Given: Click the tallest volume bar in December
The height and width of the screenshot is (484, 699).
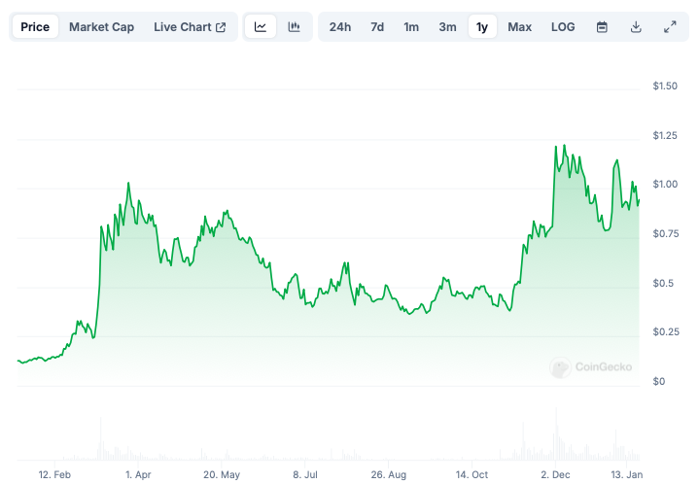Looking at the screenshot, I should tap(556, 428).
